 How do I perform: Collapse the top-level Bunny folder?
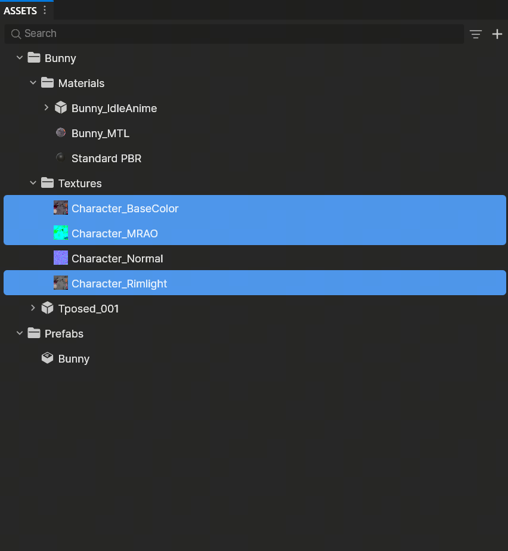(20, 58)
